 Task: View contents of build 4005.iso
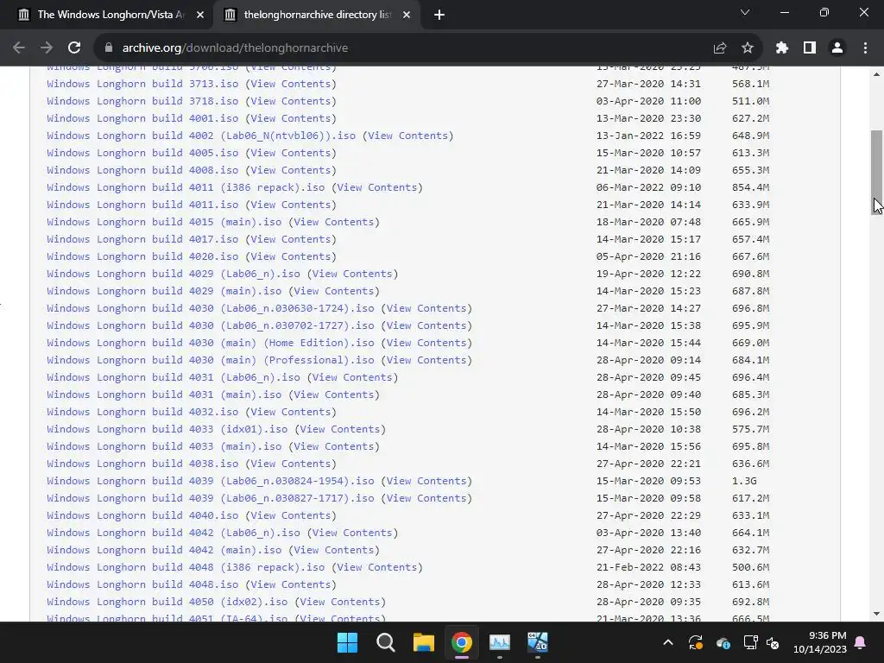290,153
